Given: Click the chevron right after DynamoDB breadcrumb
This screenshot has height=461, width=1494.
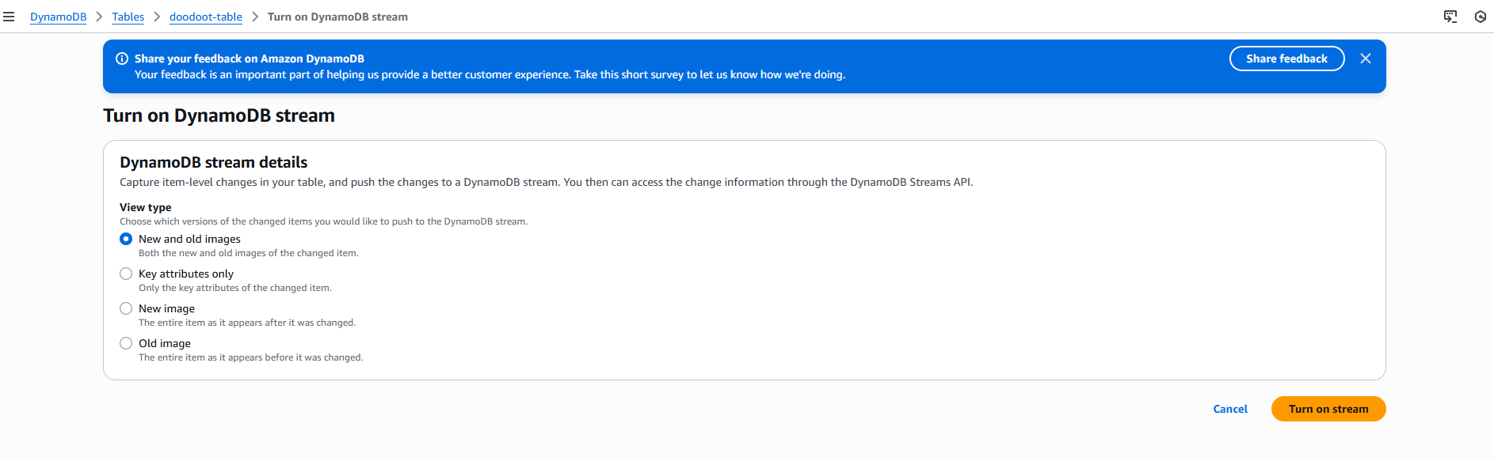Looking at the screenshot, I should (x=99, y=17).
